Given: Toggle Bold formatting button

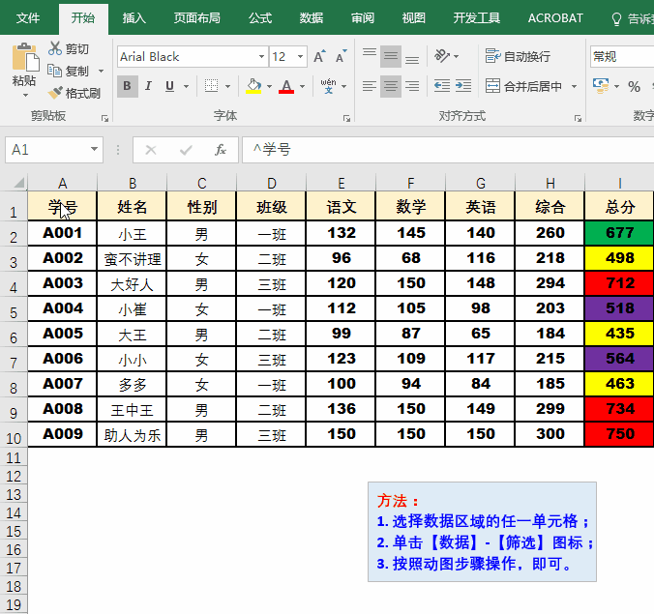Looking at the screenshot, I should click(128, 86).
